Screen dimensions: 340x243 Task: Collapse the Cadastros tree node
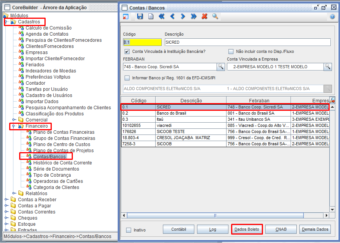pyautogui.click(x=6, y=22)
